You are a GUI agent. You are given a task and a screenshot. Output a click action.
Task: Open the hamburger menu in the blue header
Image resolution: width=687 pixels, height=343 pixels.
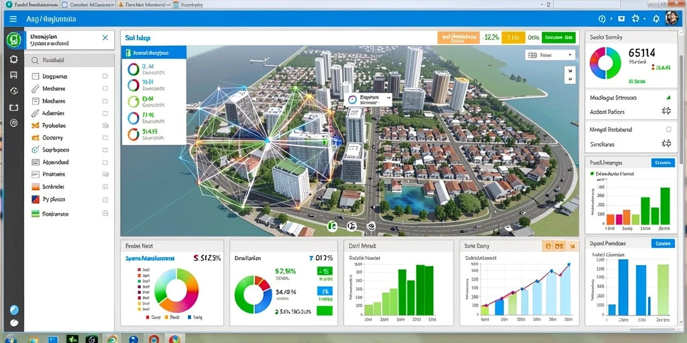coord(13,19)
